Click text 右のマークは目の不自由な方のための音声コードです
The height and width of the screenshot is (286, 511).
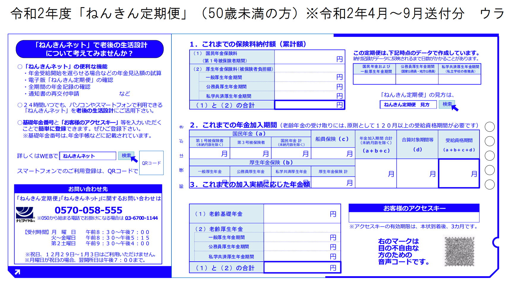tap(403, 251)
